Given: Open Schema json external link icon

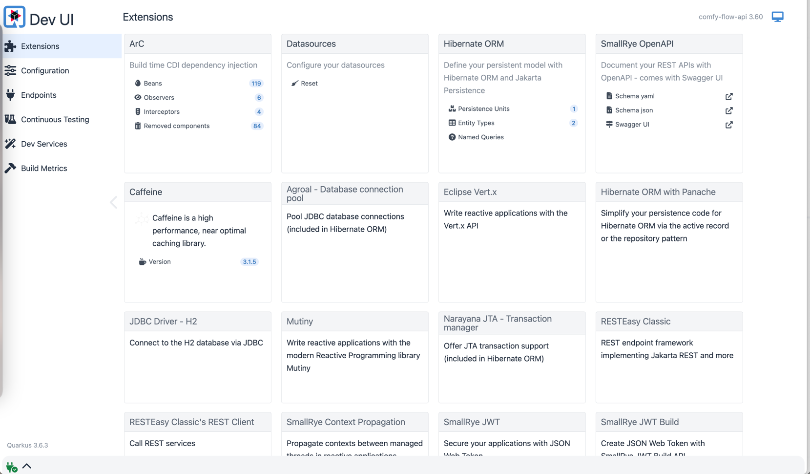Looking at the screenshot, I should coord(729,111).
